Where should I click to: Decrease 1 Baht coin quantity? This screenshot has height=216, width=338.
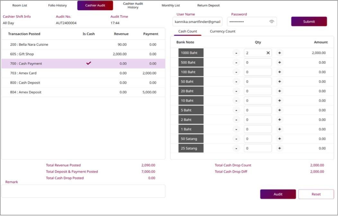pos(236,129)
